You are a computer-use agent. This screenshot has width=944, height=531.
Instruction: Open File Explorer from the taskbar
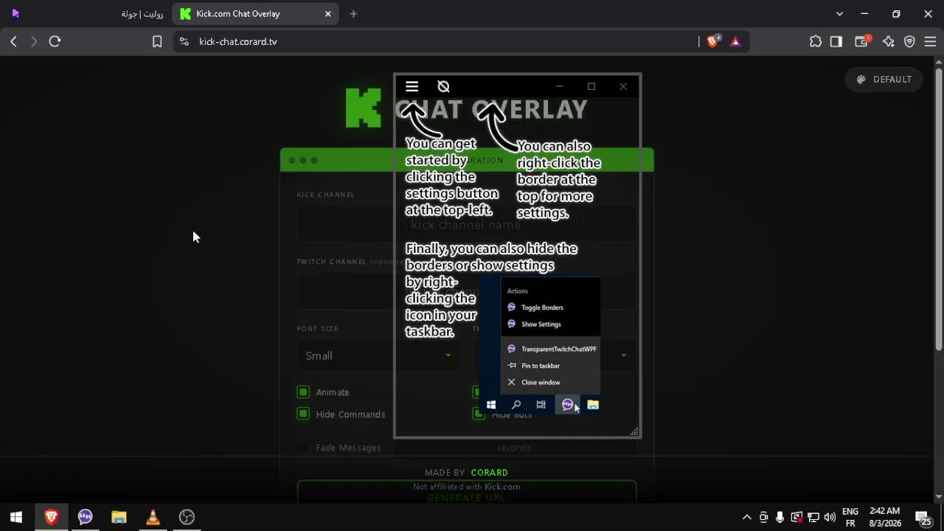pyautogui.click(x=119, y=517)
